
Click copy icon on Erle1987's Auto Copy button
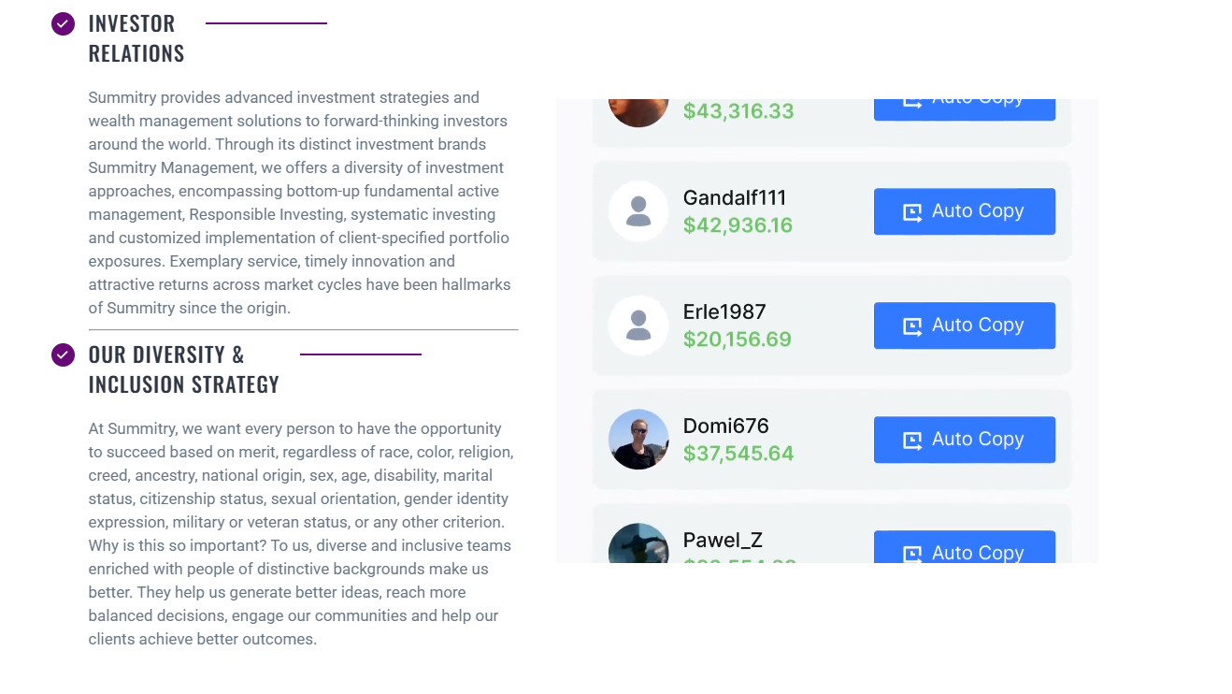912,326
